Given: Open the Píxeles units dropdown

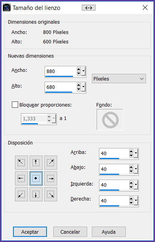Looking at the screenshot, I should pos(119,79).
